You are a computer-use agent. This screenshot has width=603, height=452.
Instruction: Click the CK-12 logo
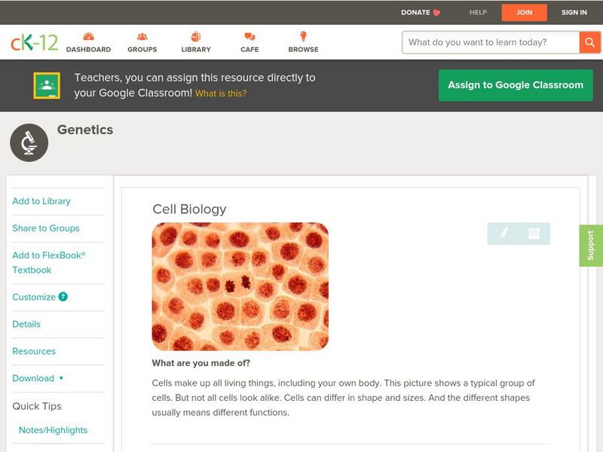pyautogui.click(x=34, y=43)
